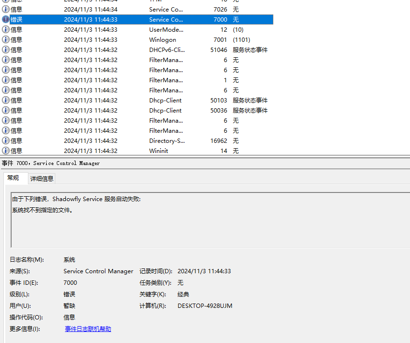
Task: Click the info icon of FilterMana event 1 row
Action: tap(5, 80)
